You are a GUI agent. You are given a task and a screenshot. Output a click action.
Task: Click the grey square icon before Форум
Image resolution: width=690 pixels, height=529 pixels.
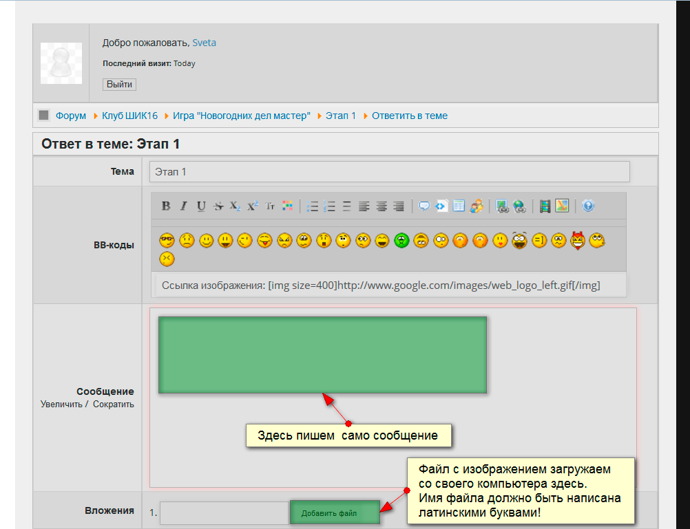pyautogui.click(x=43, y=115)
